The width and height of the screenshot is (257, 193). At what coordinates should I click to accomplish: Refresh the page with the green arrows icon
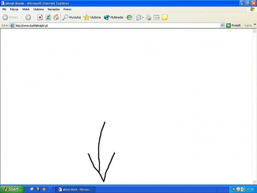pyautogui.click(x=48, y=17)
